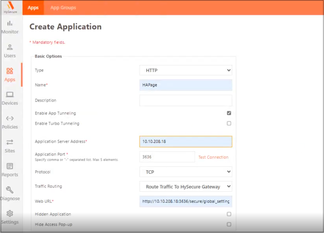
Task: Click the HySecure logo
Action: (10, 7)
